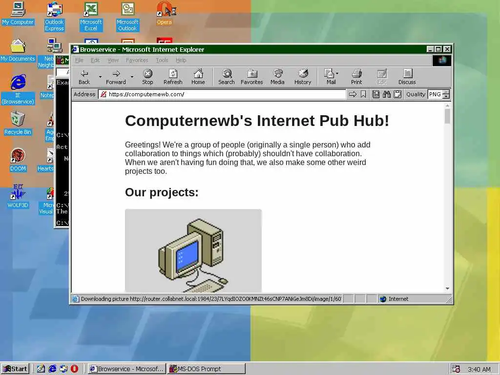Open the Tools menu

[162, 60]
